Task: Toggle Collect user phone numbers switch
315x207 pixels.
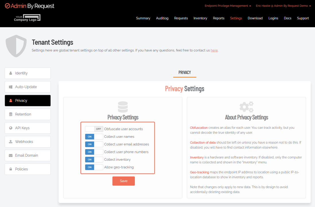Action: 94,152
